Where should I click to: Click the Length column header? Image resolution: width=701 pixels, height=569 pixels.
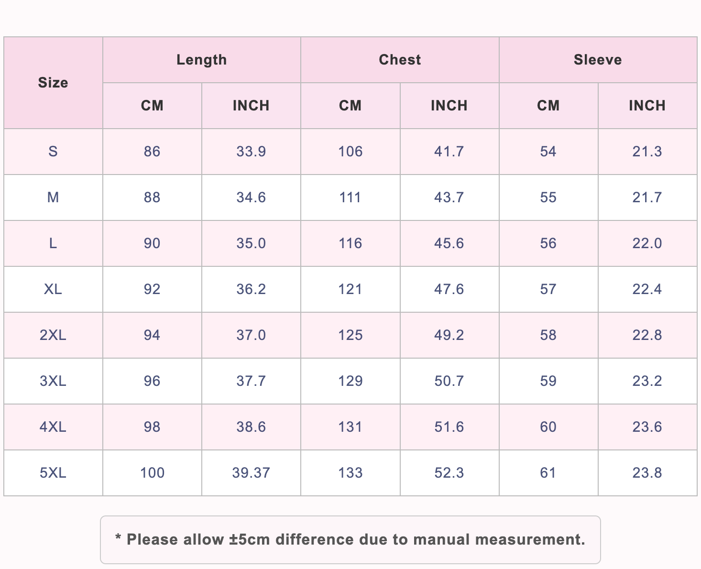pyautogui.click(x=201, y=60)
